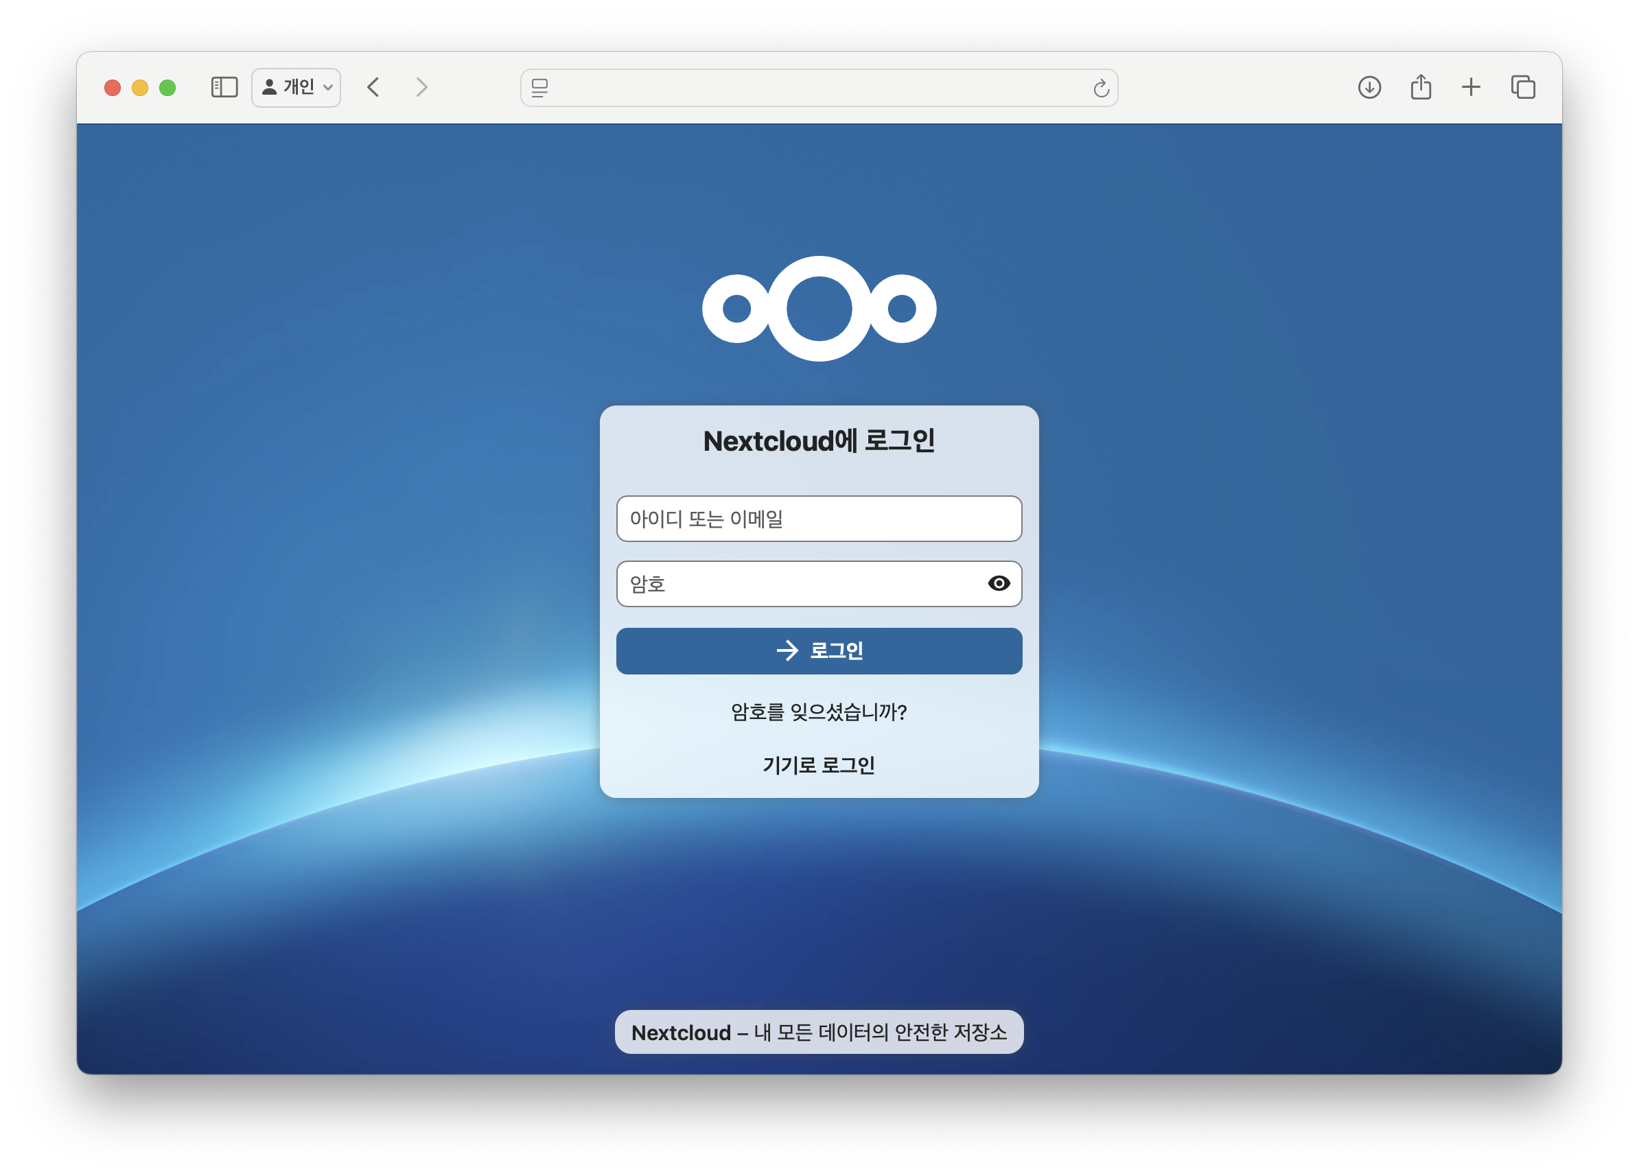
Task: Click the Share icon
Action: point(1421,86)
